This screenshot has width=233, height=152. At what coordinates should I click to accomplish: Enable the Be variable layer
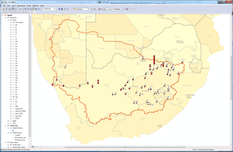(x=13, y=25)
